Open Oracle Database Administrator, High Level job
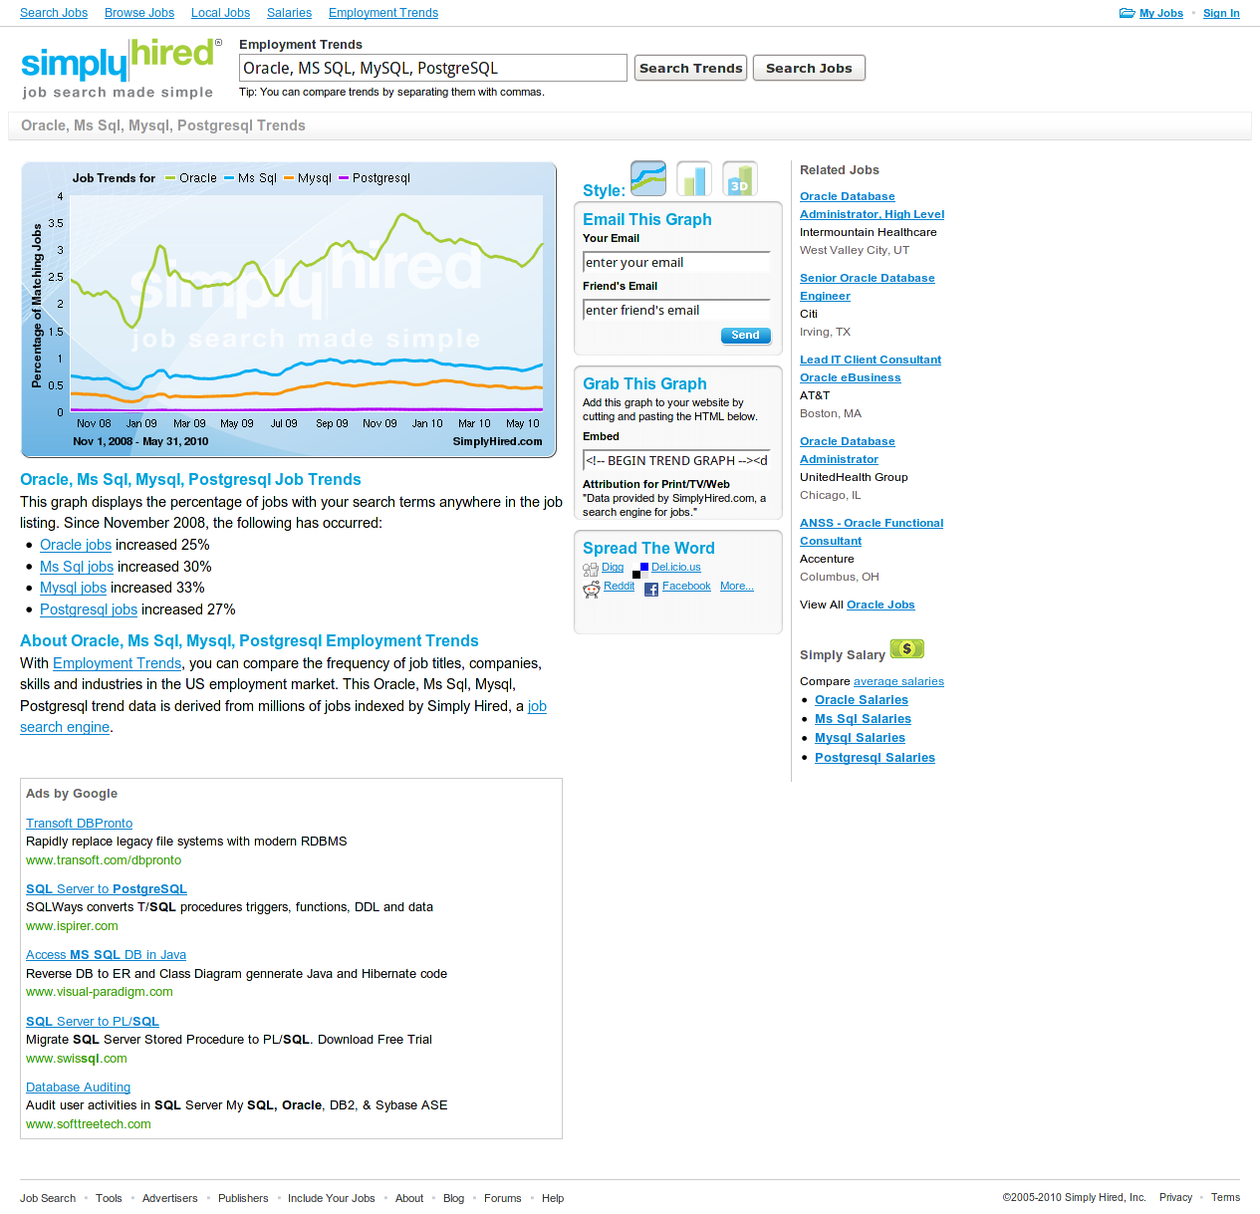The width and height of the screenshot is (1260, 1214). [x=872, y=205]
